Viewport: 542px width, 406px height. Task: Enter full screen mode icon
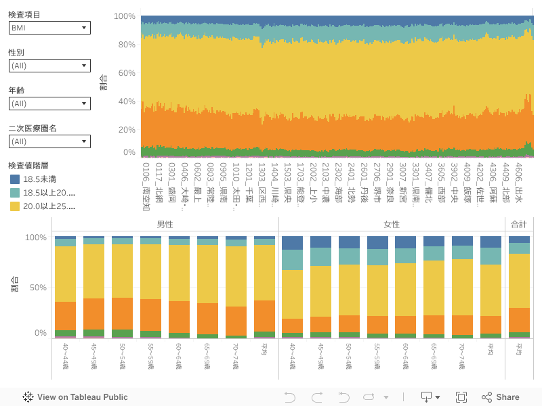click(x=461, y=397)
